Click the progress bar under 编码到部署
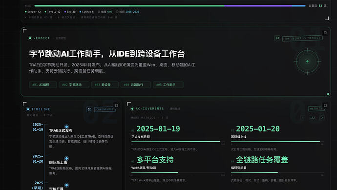The image size is (337, 190). point(278,172)
